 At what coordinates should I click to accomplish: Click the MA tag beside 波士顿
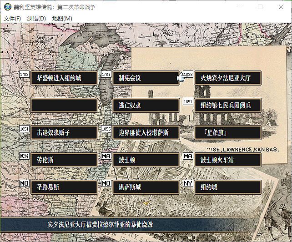pyautogui.click(x=106, y=156)
